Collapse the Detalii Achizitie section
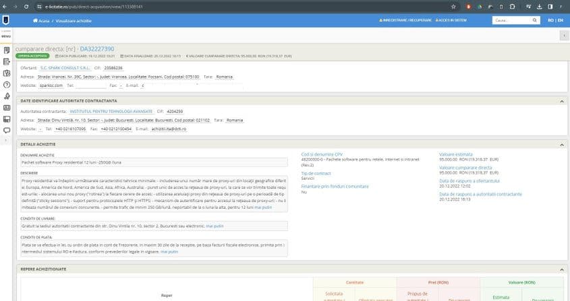This screenshot has width=570, height=301. pyautogui.click(x=562, y=144)
